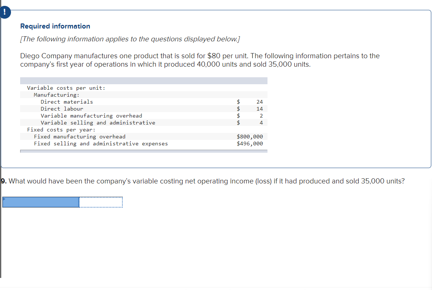Select the Direct materials row
This screenshot has height=290, width=432.
(x=66, y=101)
